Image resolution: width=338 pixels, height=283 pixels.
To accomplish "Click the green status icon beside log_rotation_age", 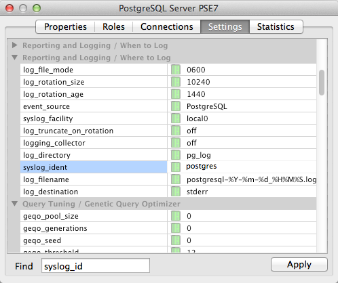I will [176, 94].
